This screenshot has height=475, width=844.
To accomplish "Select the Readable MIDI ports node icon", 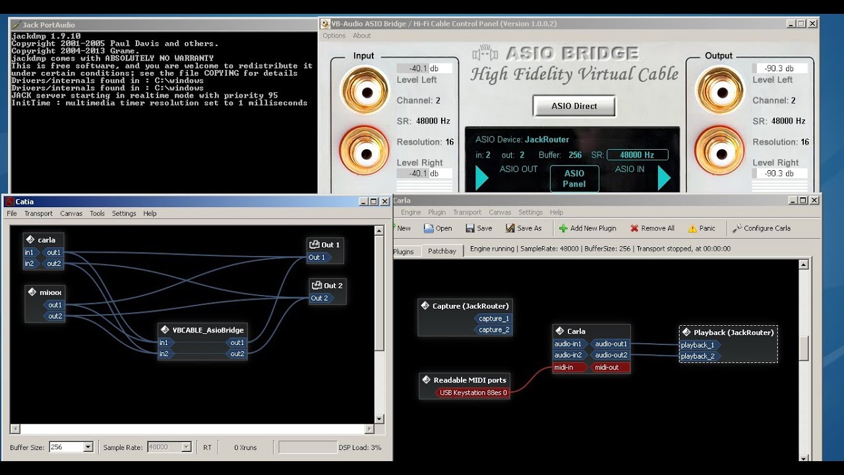I will tap(427, 380).
